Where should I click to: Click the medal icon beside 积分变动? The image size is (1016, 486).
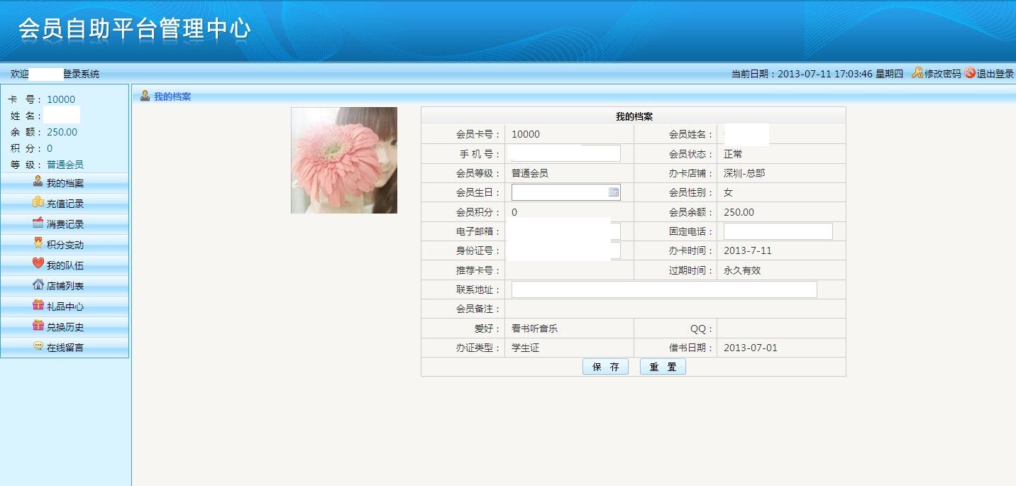point(38,243)
